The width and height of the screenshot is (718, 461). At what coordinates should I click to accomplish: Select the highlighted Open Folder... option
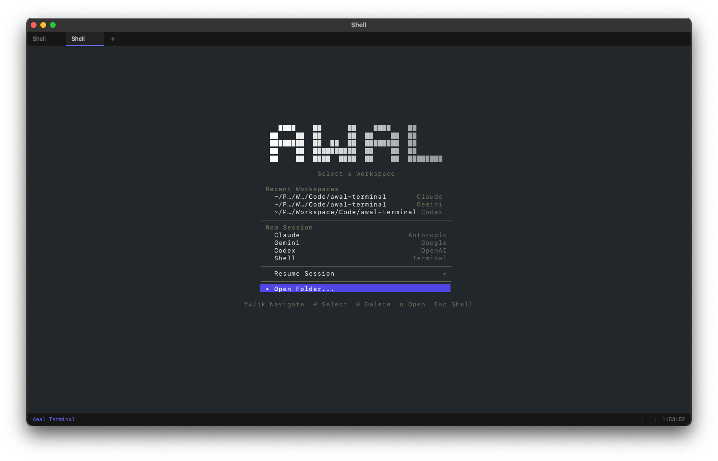tap(355, 289)
